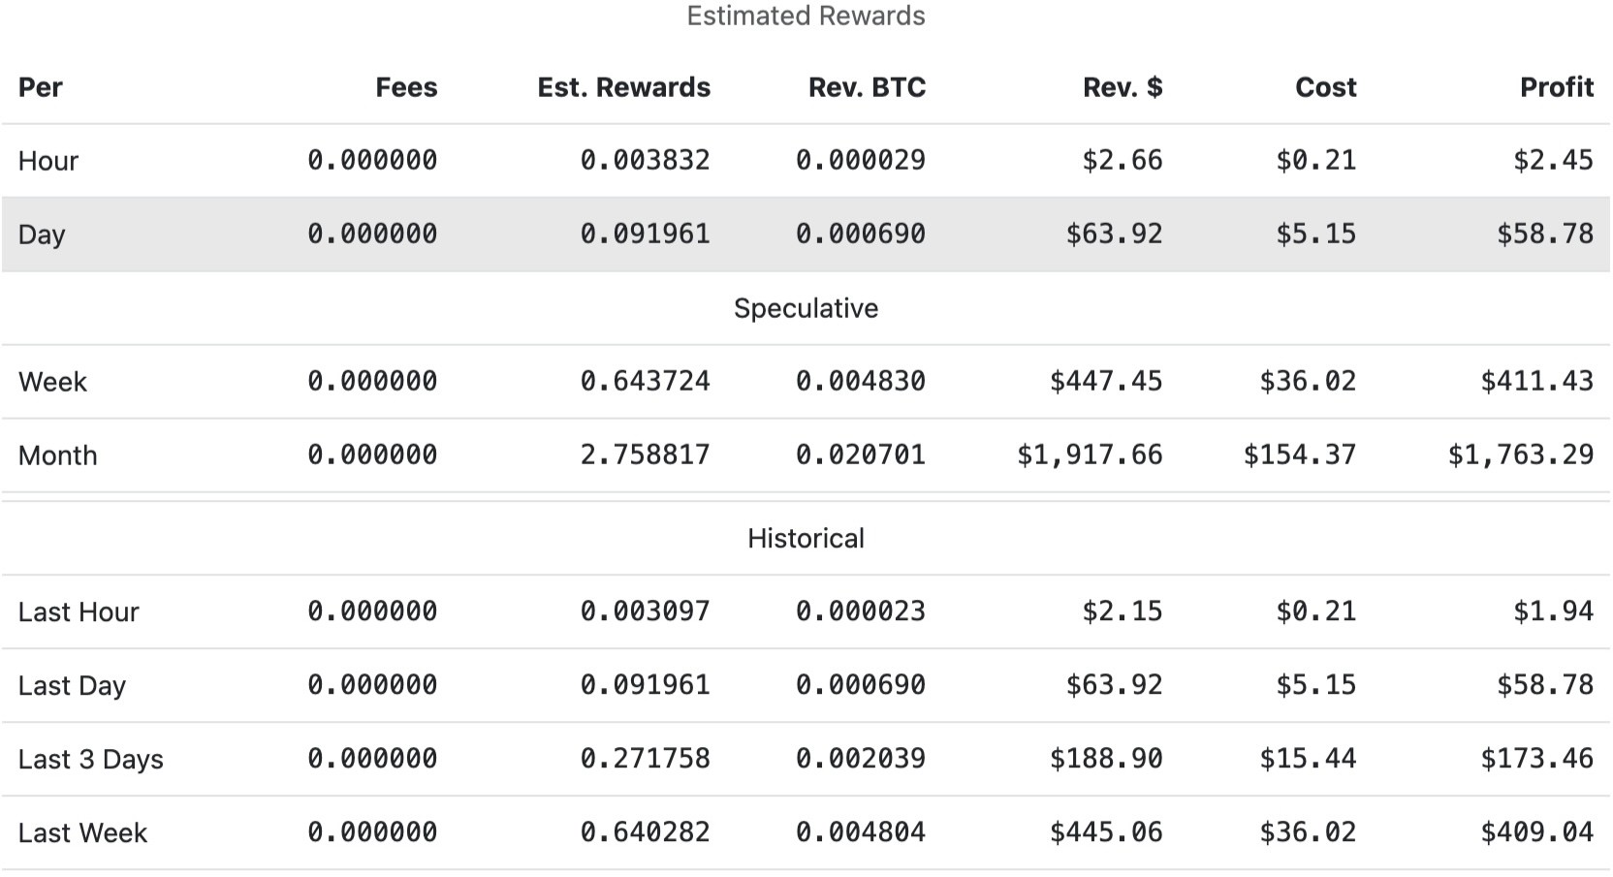Viewport: 1613px width, 877px height.
Task: Select the Rev. BTC column header
Action: [x=867, y=87]
